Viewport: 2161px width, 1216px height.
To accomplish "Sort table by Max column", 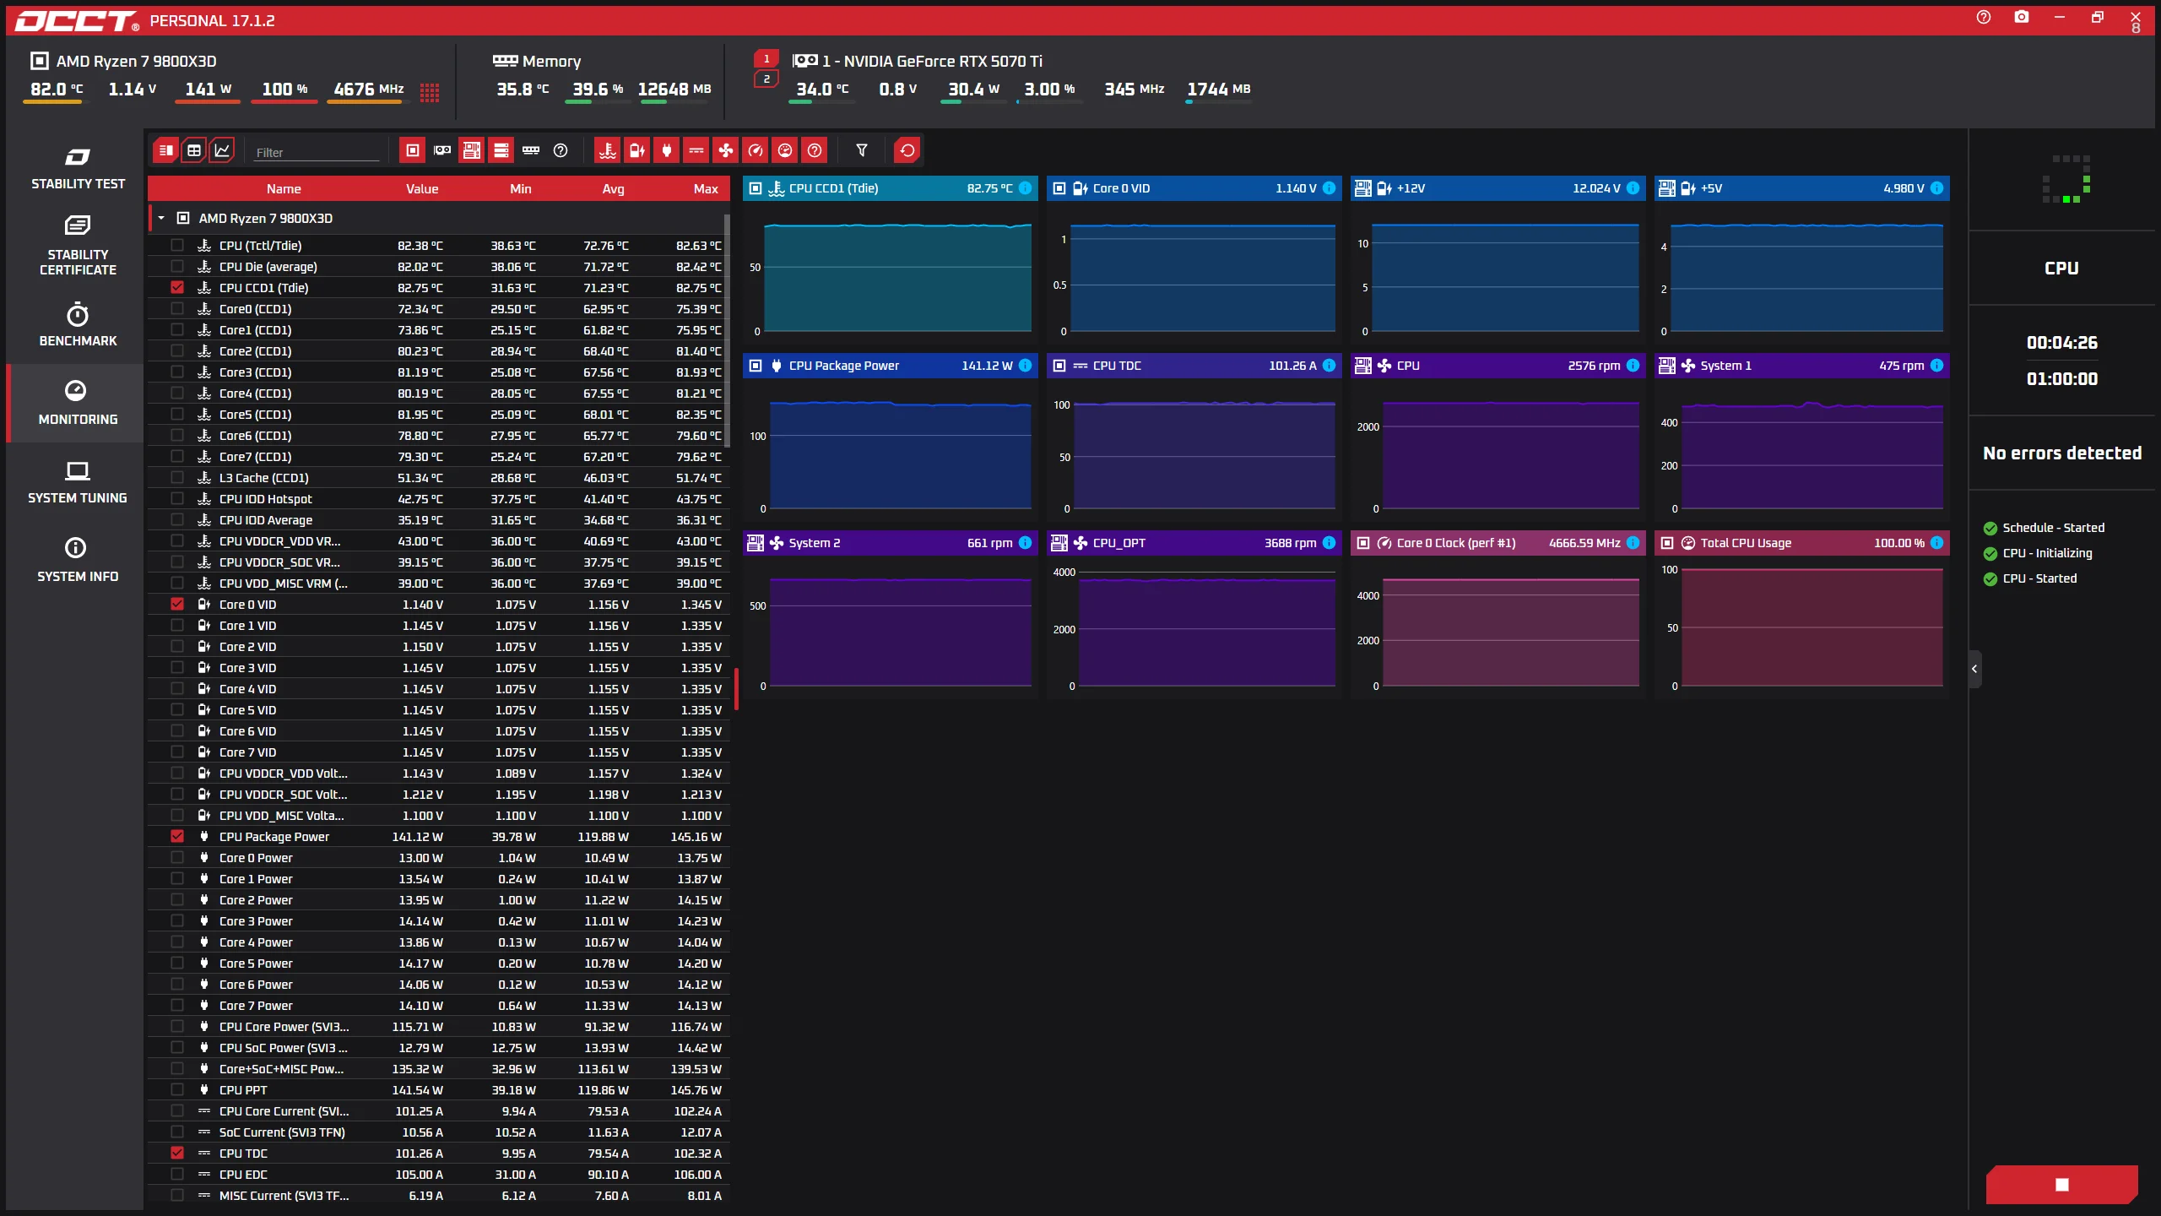I will coord(706,188).
